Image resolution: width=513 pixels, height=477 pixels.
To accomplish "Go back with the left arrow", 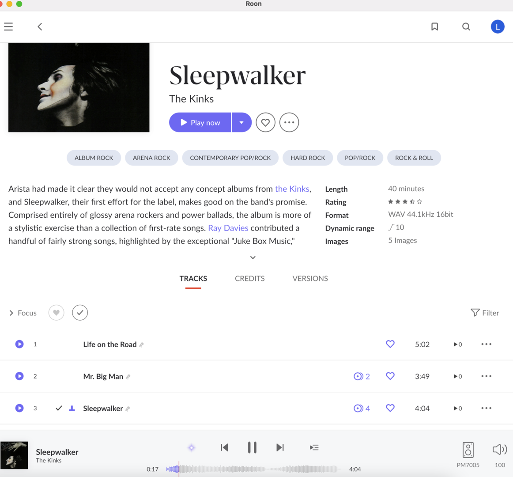I will 40,26.
